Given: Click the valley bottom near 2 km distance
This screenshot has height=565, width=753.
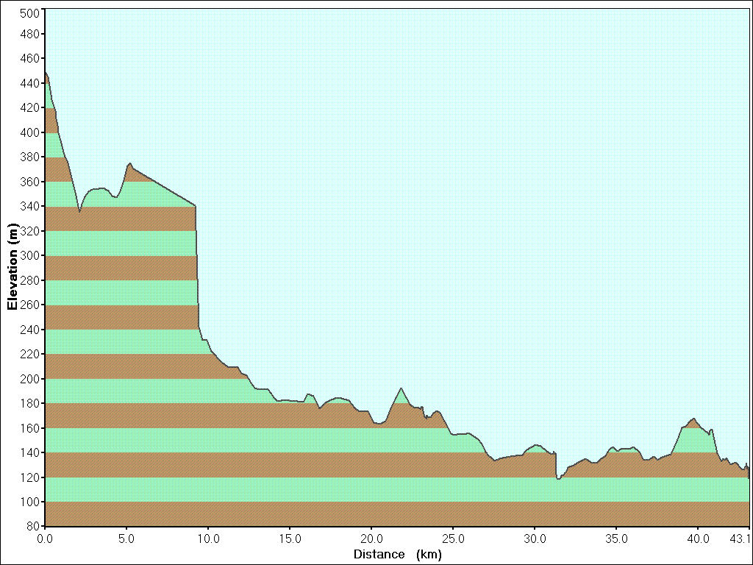Looking at the screenshot, I should point(79,211).
